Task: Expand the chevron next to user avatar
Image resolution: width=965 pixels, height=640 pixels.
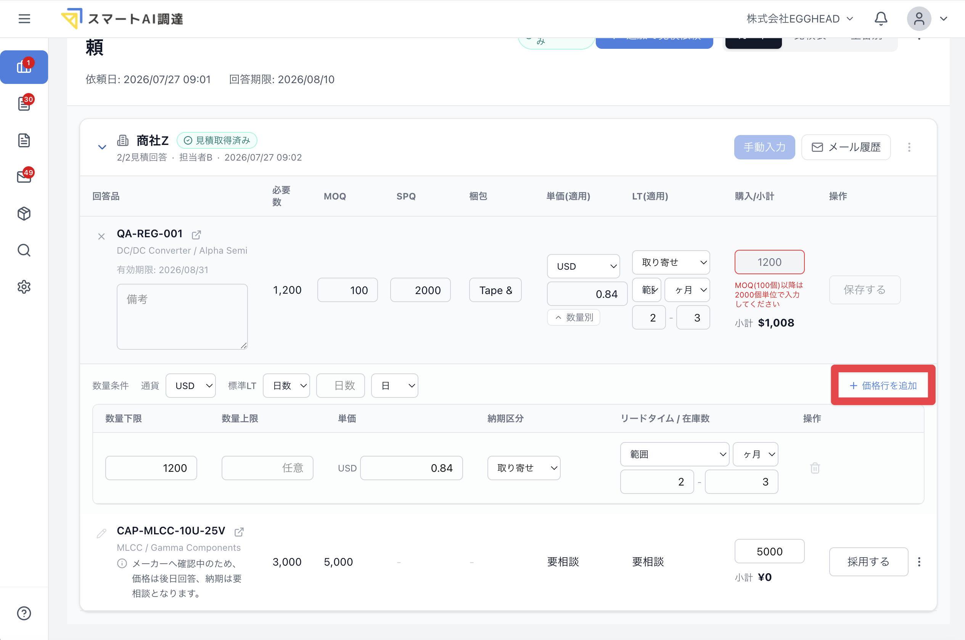Action: click(x=943, y=19)
